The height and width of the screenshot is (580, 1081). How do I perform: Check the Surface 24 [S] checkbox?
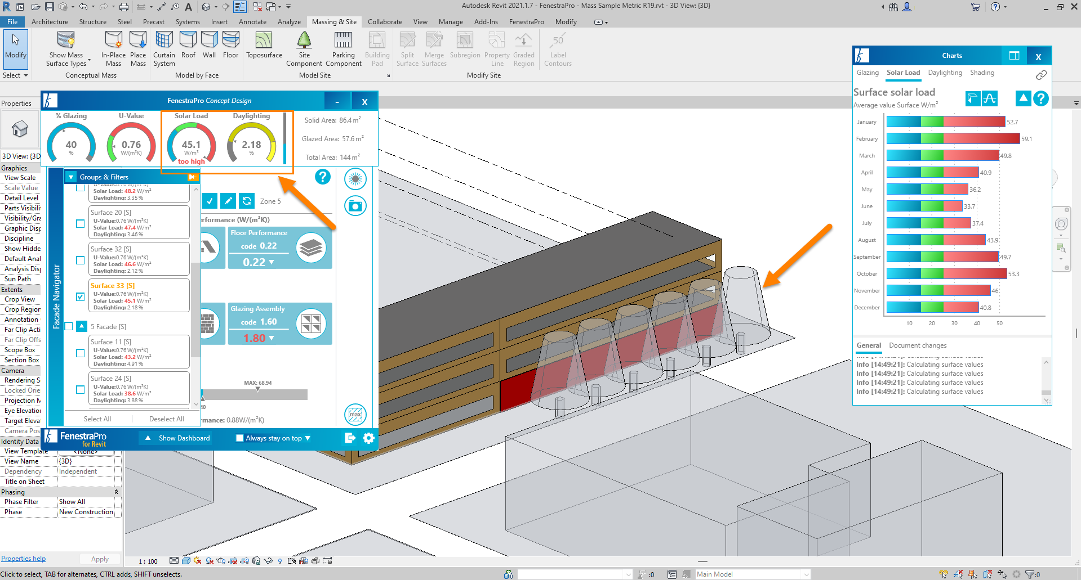[x=81, y=389]
